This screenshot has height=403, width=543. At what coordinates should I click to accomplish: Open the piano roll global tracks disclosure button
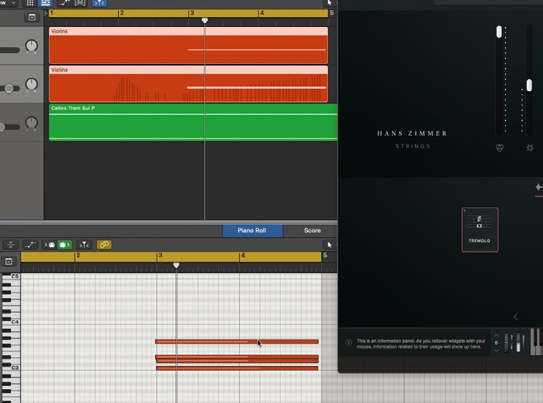8,261
